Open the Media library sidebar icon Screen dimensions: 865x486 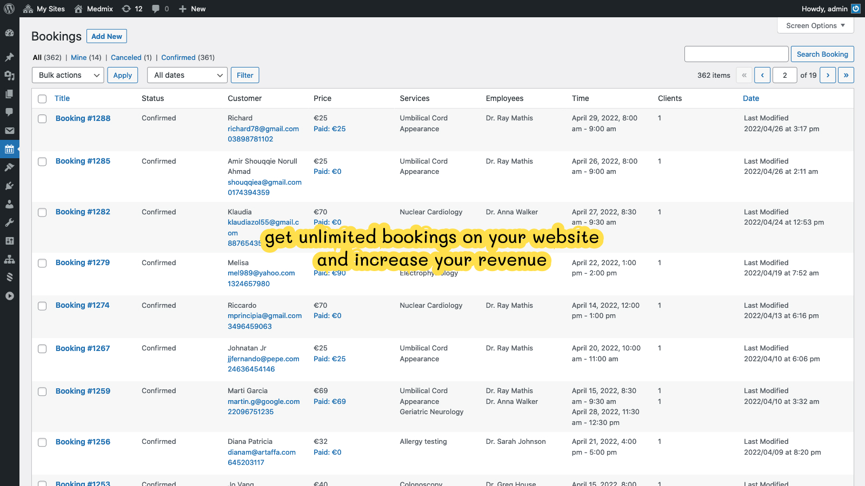[9, 76]
